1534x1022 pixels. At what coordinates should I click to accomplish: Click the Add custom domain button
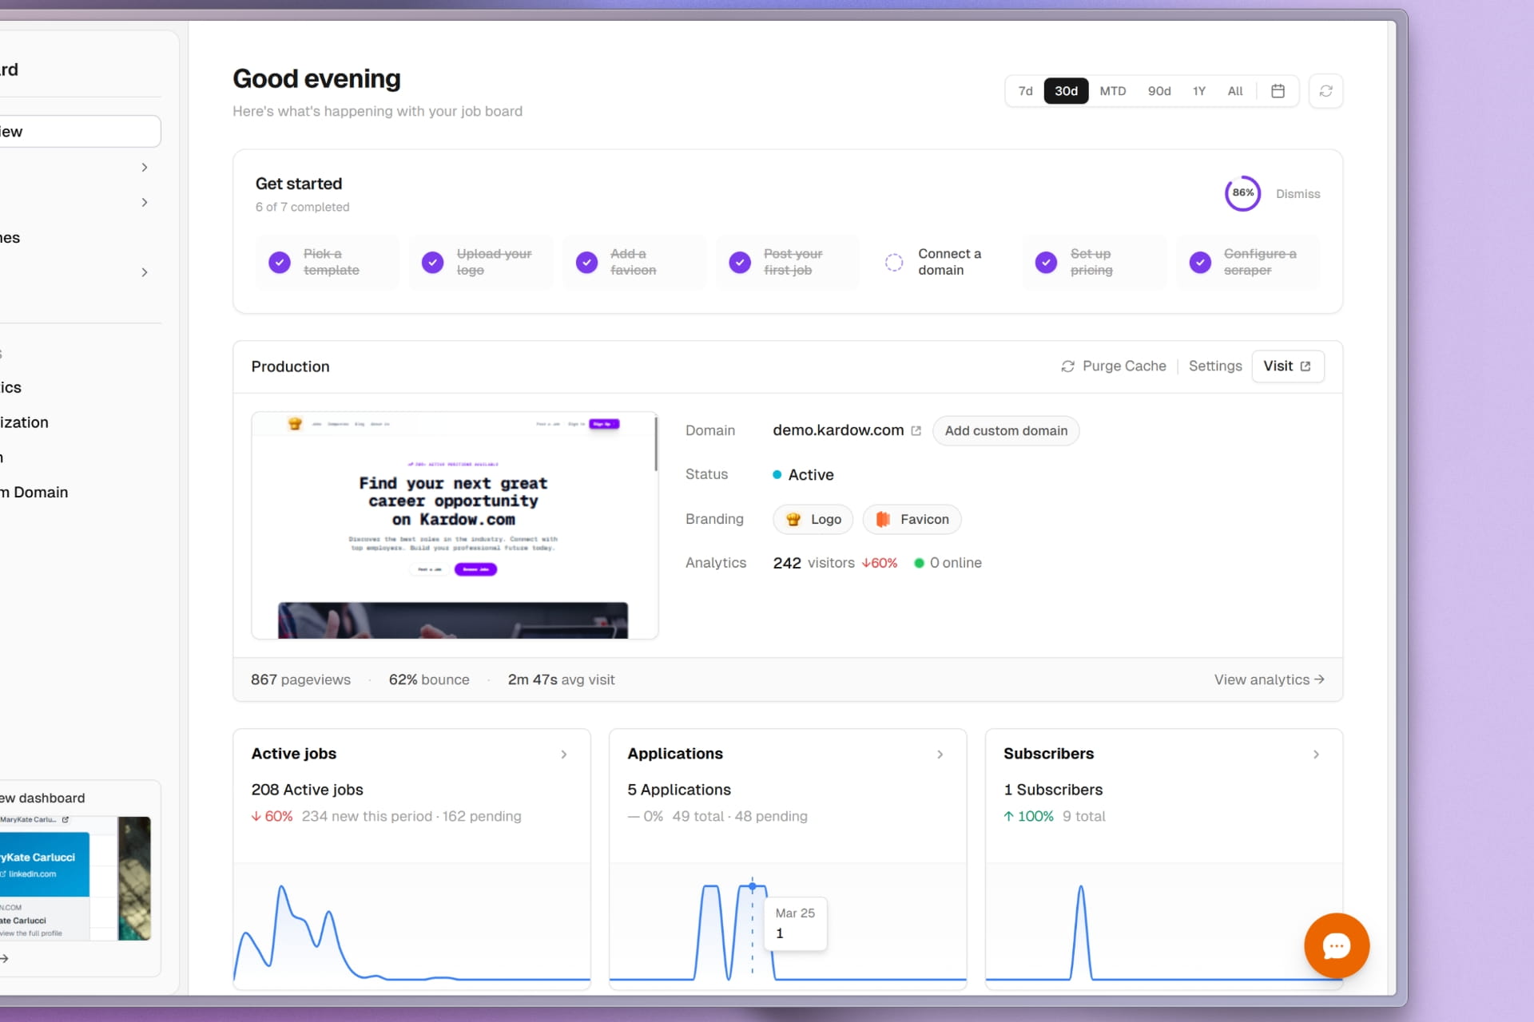pyautogui.click(x=1006, y=430)
